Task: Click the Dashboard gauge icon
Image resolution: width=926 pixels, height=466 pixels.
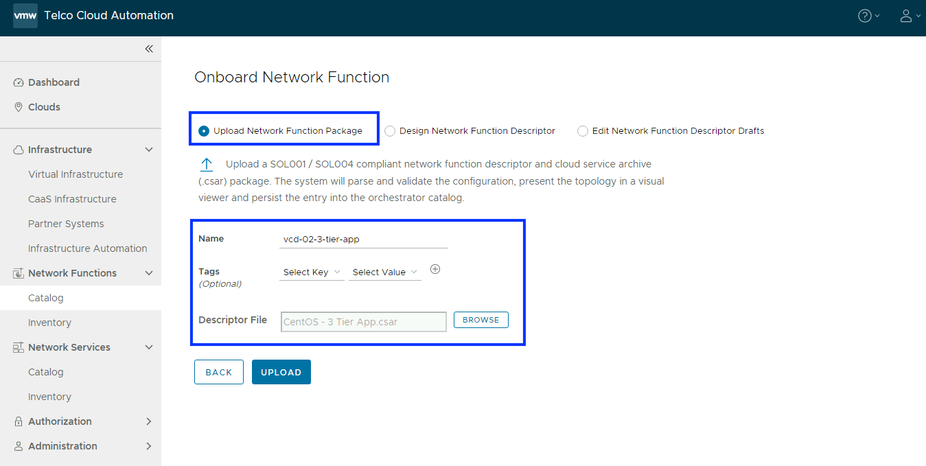Action: click(19, 82)
